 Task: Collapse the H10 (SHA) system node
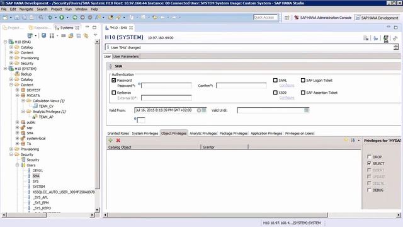point(5,42)
